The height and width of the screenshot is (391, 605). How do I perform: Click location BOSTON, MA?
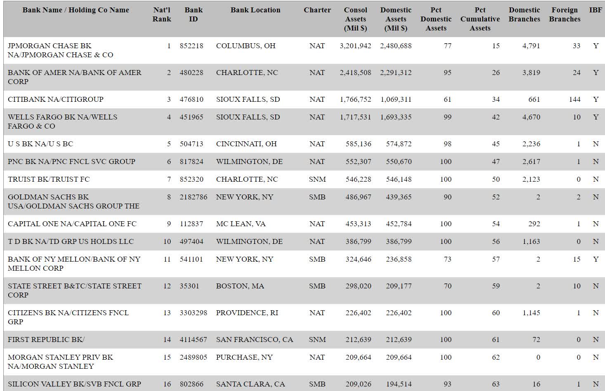click(x=240, y=286)
